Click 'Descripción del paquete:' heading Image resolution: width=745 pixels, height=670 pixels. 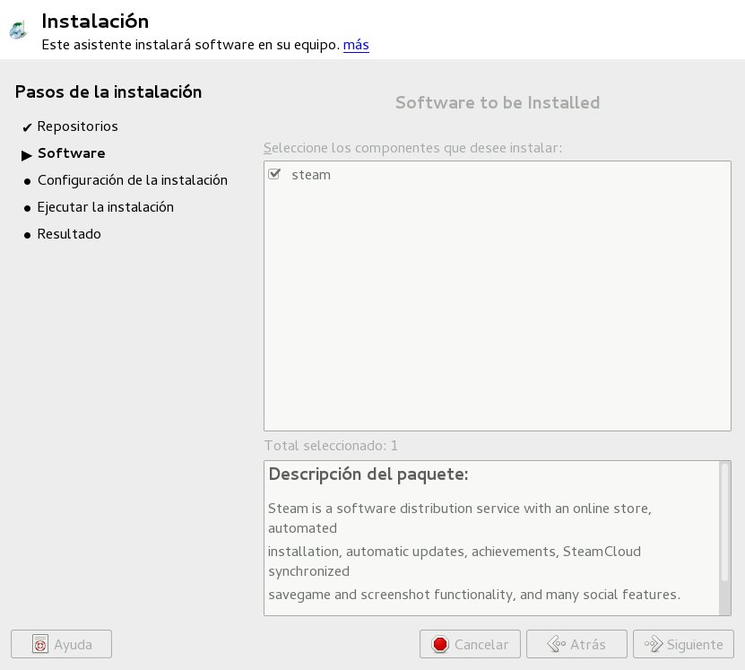click(368, 474)
